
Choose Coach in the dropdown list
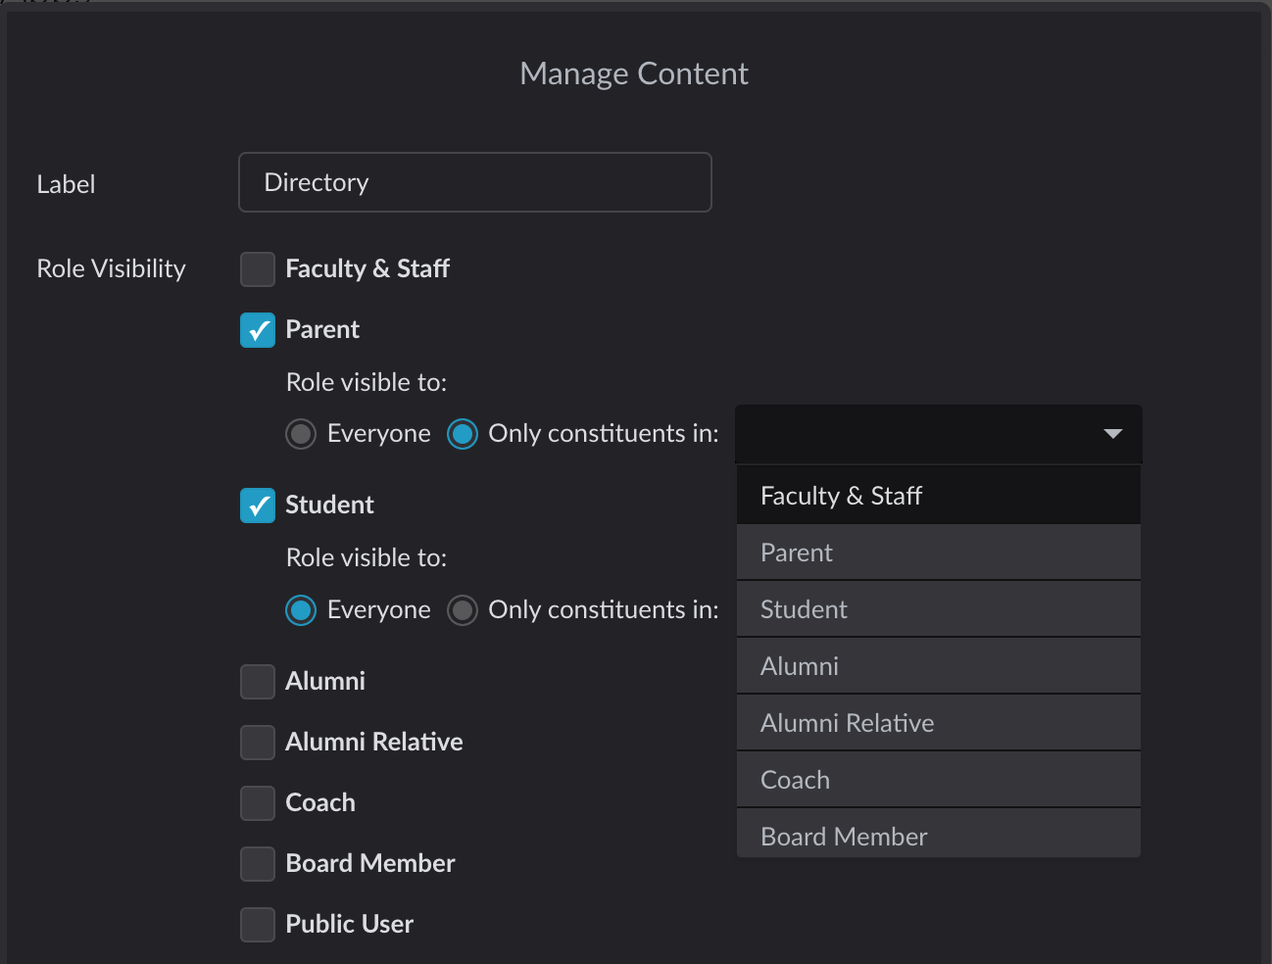pos(939,780)
